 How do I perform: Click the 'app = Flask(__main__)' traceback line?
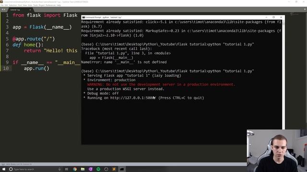coord(111,57)
